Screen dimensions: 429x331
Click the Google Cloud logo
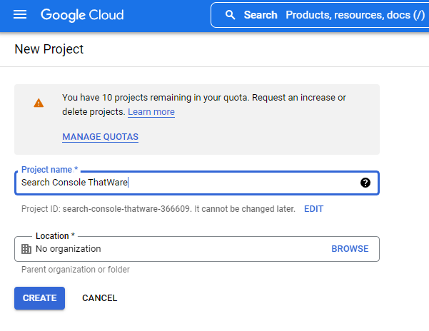pos(82,15)
